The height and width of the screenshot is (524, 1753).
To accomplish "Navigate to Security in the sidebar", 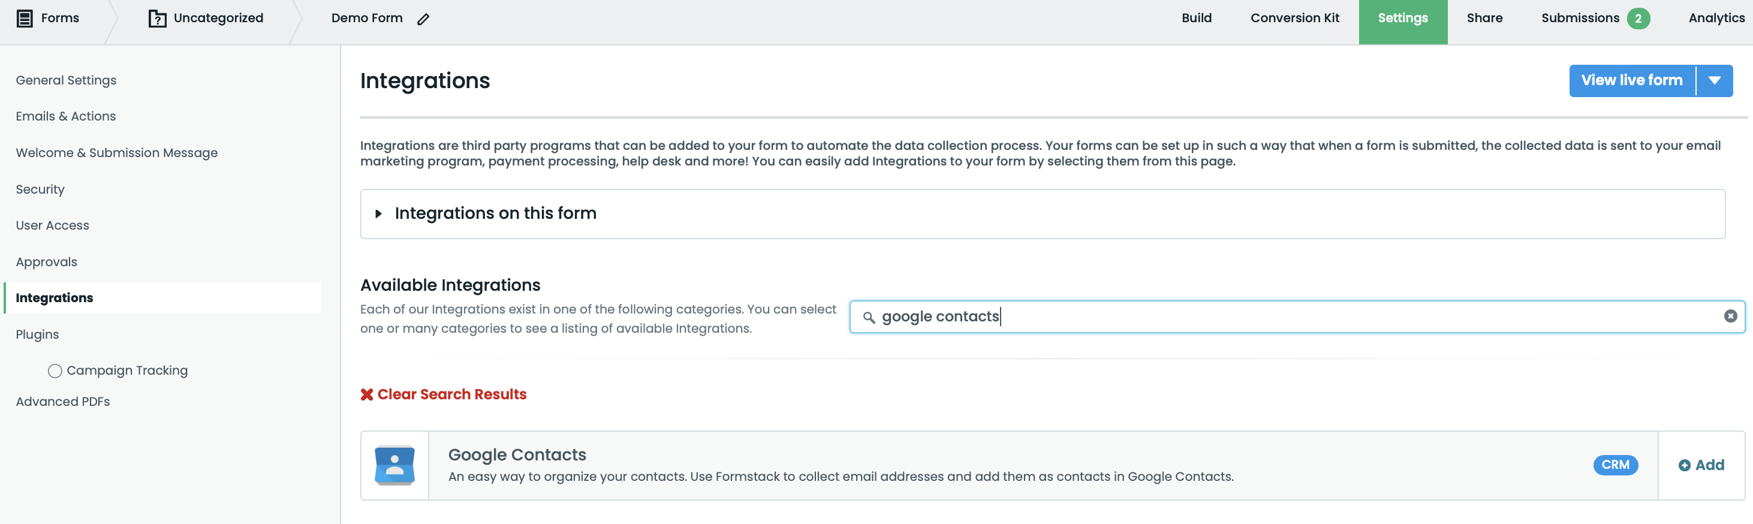I will (x=40, y=190).
